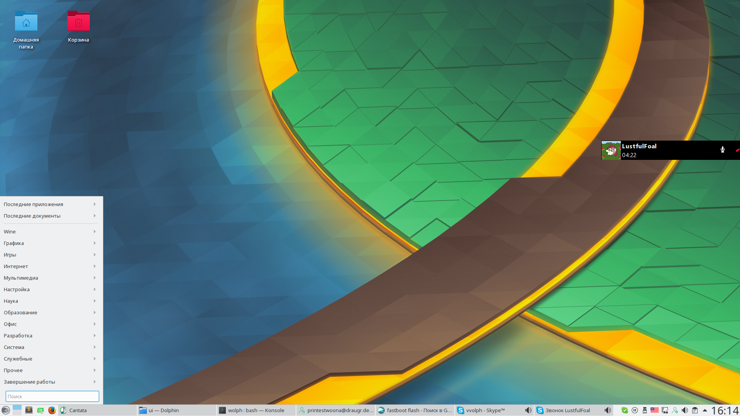Launch Firefox from the quick-launch icons

52,410
